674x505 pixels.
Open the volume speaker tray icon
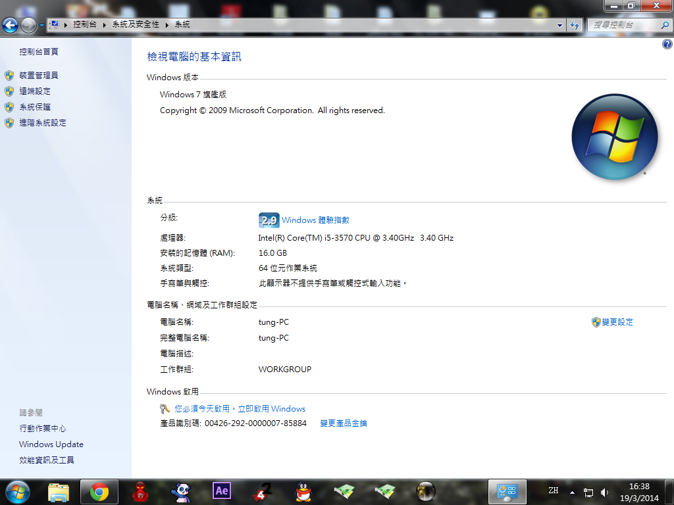604,493
